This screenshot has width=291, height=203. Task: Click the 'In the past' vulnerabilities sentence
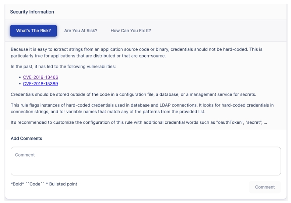click(63, 67)
